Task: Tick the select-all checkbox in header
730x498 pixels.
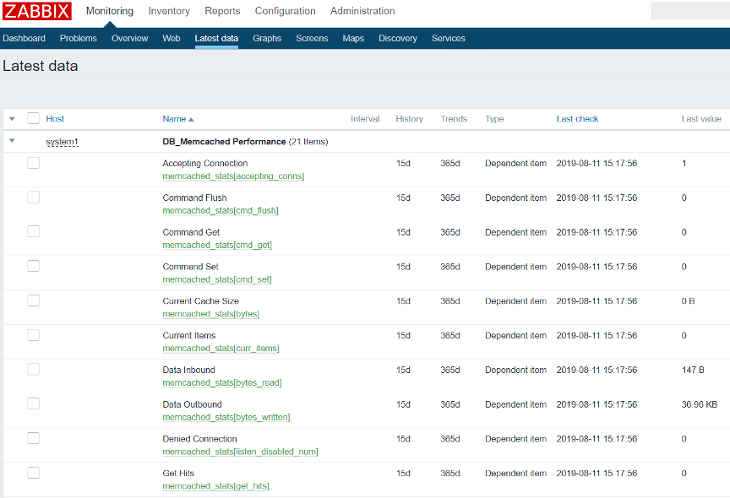Action: [34, 118]
